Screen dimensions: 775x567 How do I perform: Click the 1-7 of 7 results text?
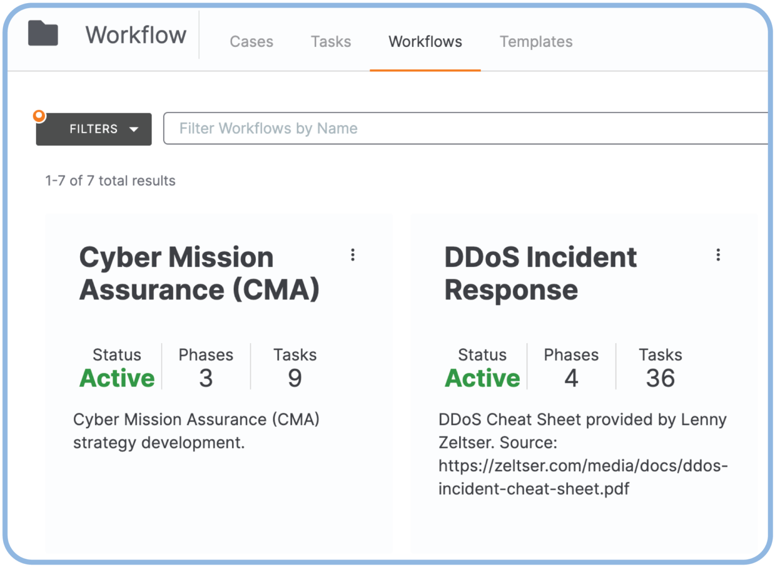109,180
